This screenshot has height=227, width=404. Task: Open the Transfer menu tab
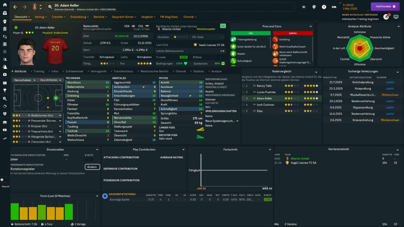coord(59,17)
